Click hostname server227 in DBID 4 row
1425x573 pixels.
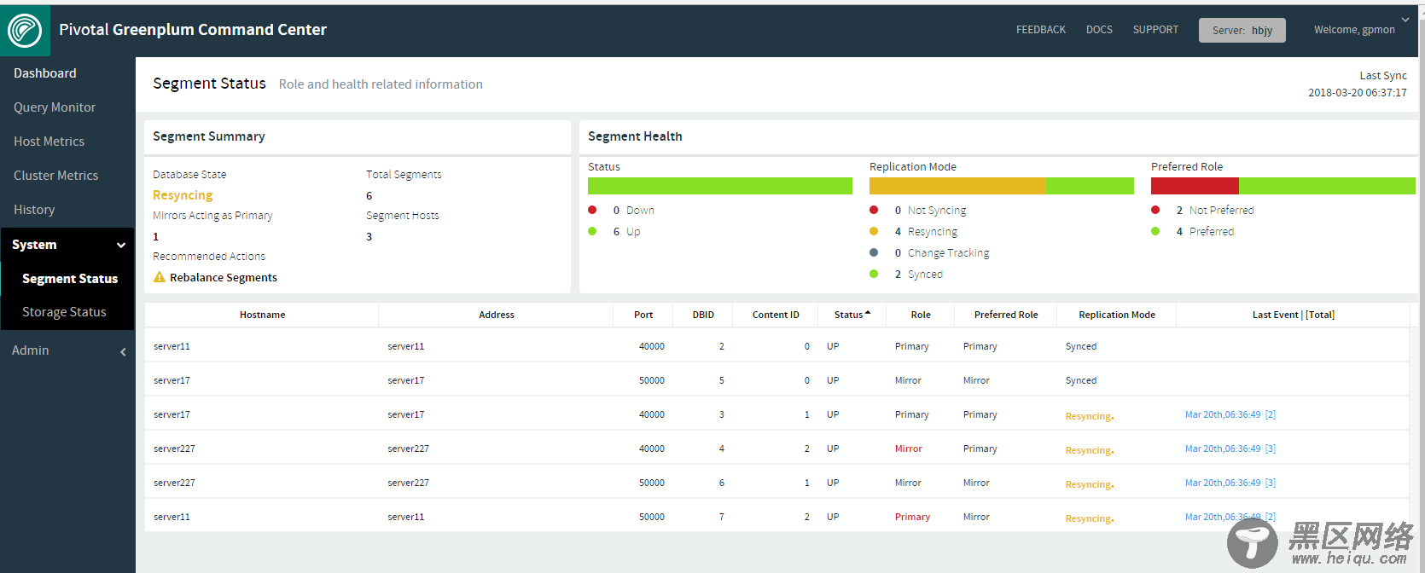point(174,449)
